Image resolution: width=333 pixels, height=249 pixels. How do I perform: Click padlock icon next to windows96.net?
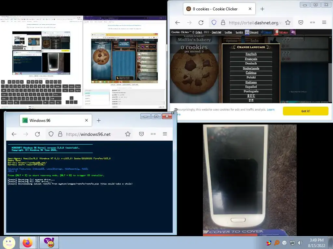click(x=60, y=134)
